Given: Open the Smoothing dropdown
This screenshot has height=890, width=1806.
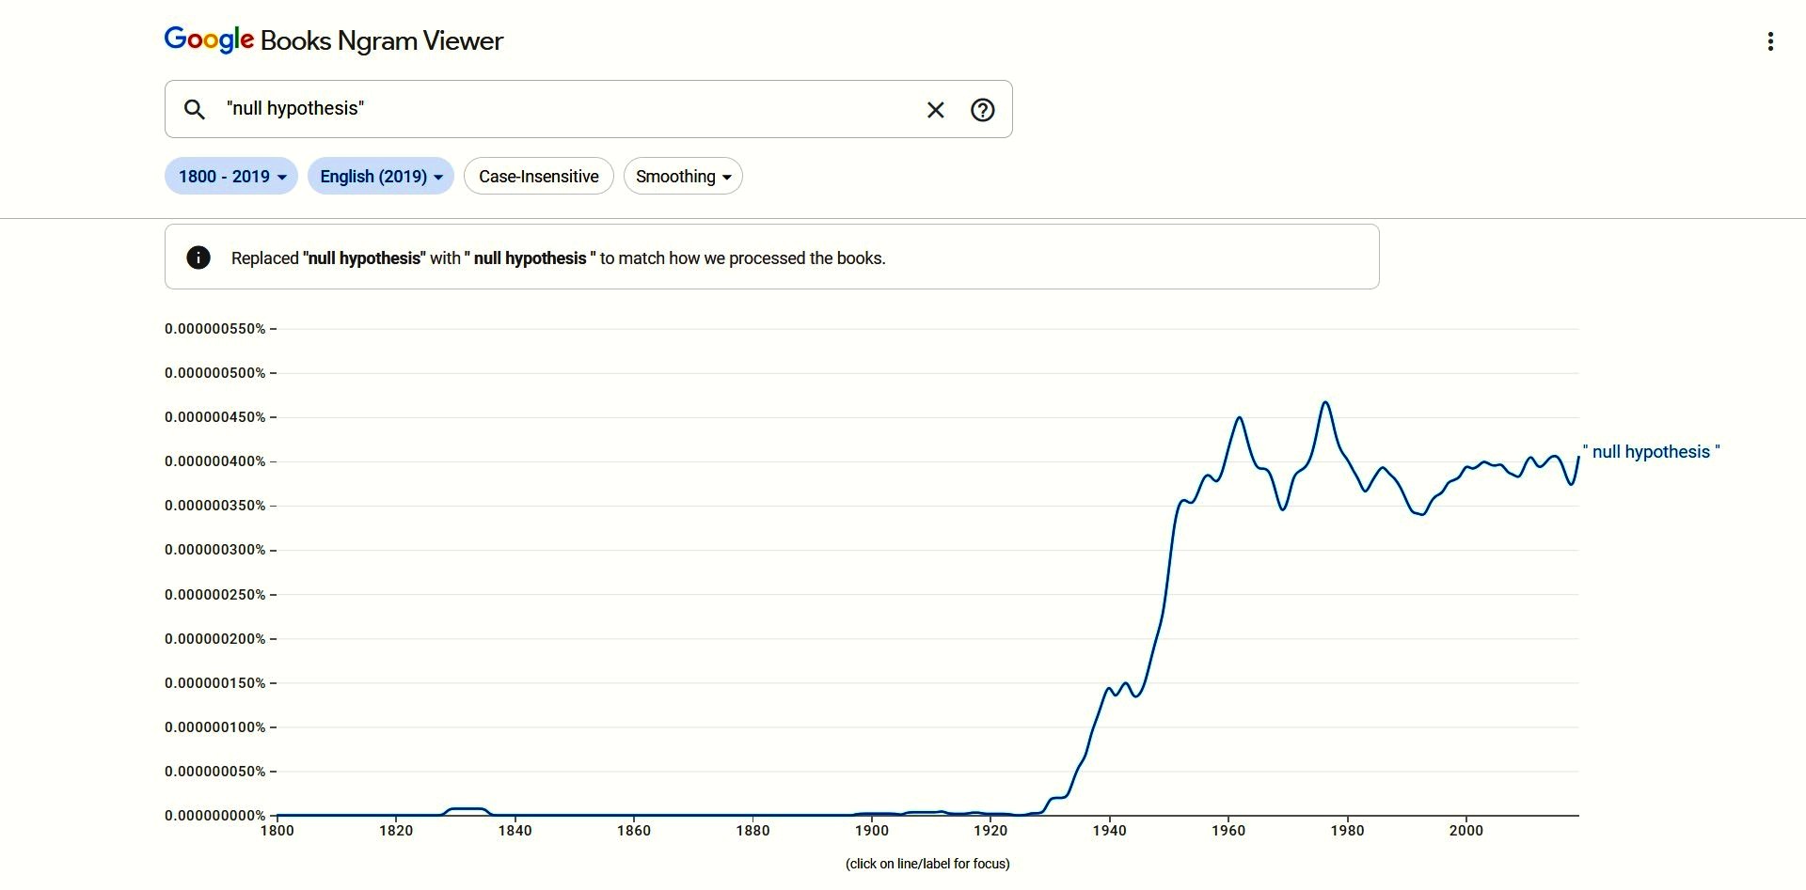Looking at the screenshot, I should 683,177.
